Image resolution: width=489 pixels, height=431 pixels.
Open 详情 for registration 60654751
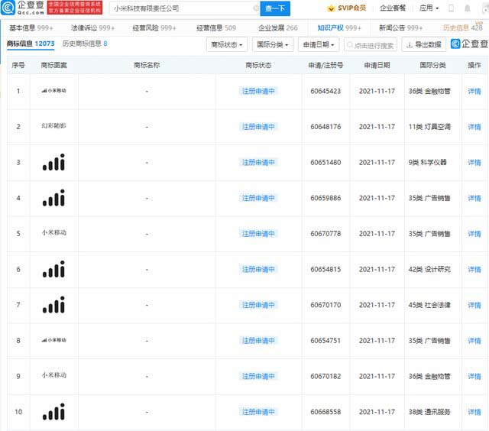(474, 341)
